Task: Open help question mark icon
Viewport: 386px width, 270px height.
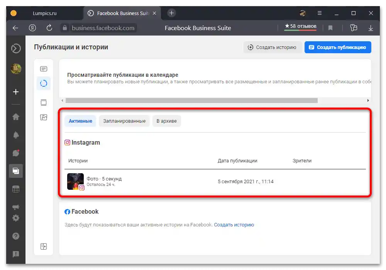Action: tap(16, 236)
